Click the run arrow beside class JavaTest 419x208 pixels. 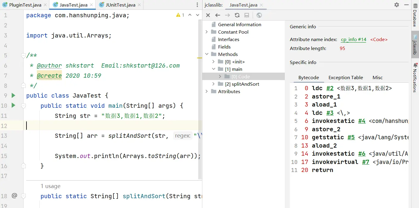click(x=13, y=95)
